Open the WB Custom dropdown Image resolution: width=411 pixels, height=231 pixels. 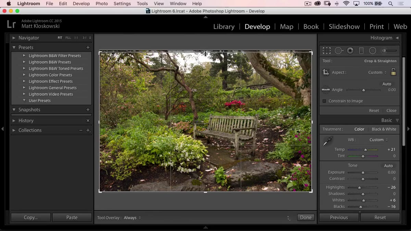pyautogui.click(x=378, y=140)
